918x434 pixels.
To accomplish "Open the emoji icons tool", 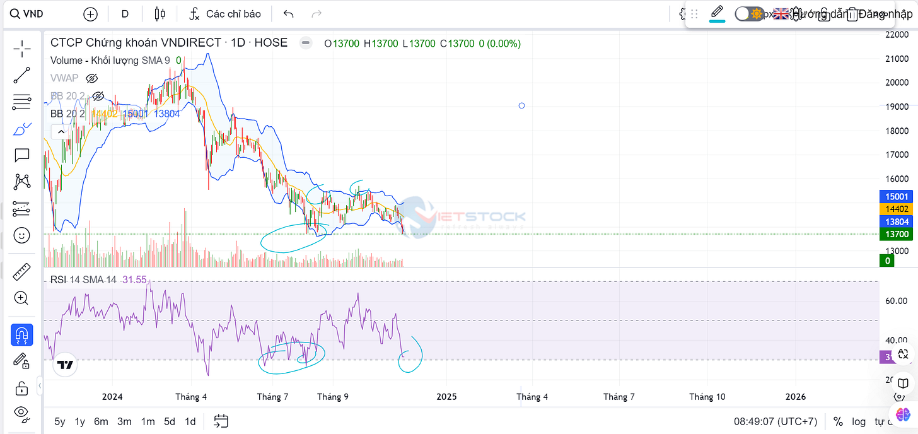I will click(22, 236).
